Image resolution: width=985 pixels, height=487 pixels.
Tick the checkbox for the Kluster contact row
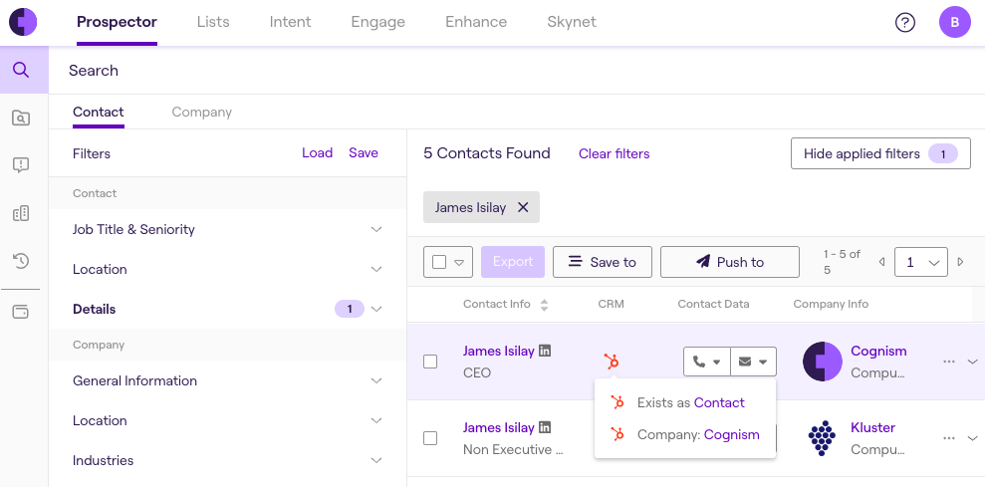click(430, 438)
